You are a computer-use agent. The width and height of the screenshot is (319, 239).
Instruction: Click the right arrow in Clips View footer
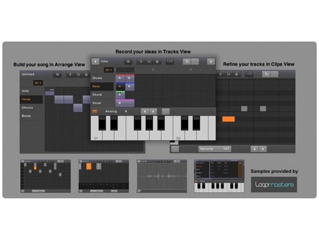click(x=263, y=149)
